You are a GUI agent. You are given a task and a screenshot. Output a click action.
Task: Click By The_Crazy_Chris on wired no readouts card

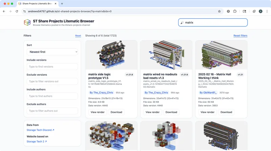156,93
